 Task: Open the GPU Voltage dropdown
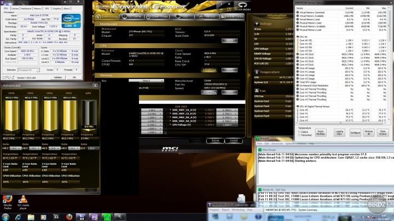pyautogui.click(x=227, y=125)
